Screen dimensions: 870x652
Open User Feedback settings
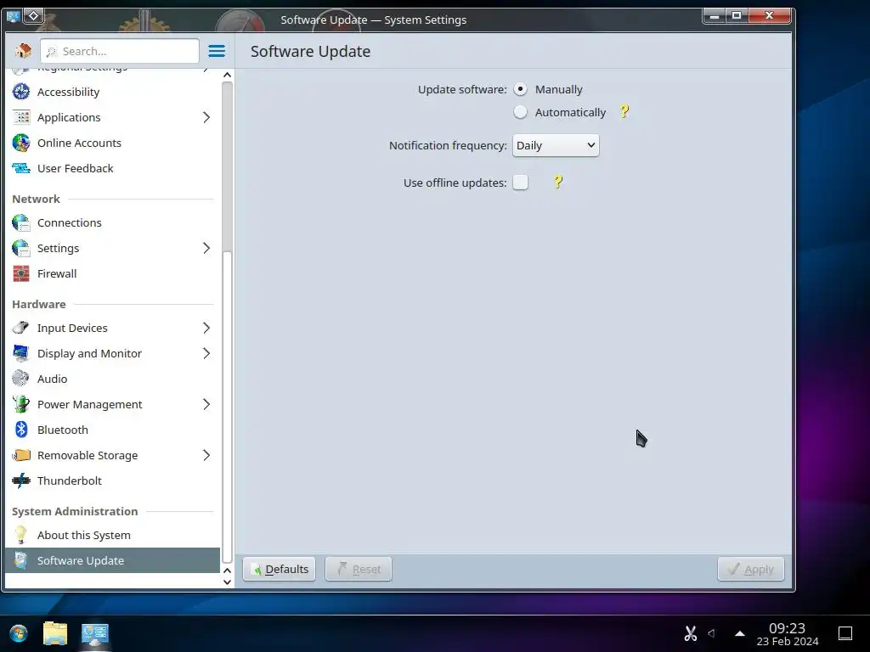(113, 169)
